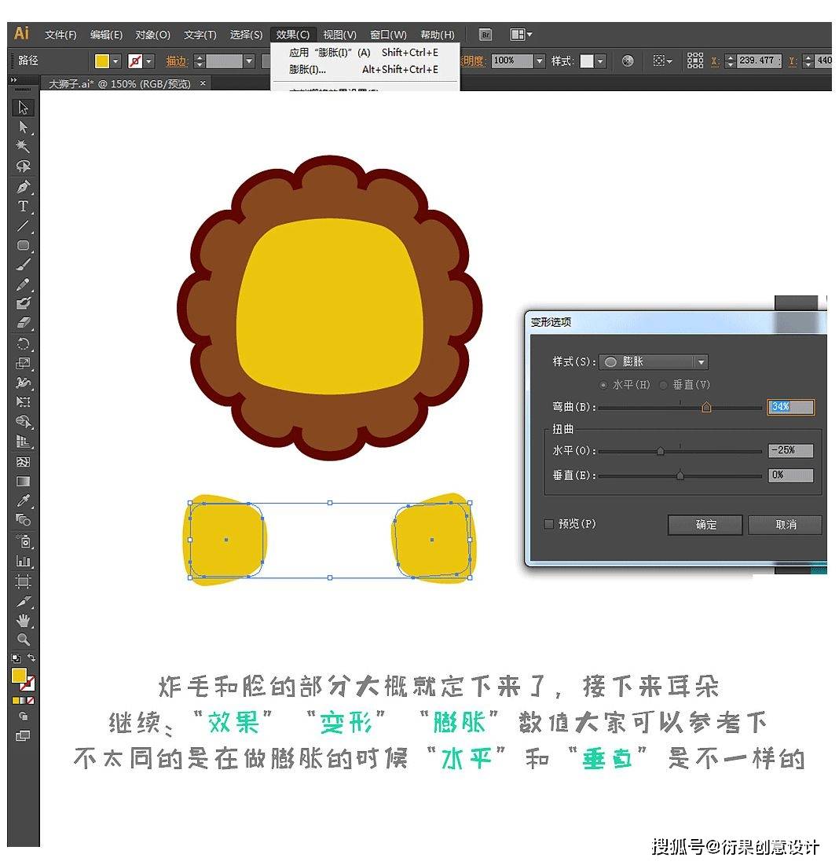Select the 垂直(V) radio button
This screenshot has width=839, height=865.
point(664,385)
